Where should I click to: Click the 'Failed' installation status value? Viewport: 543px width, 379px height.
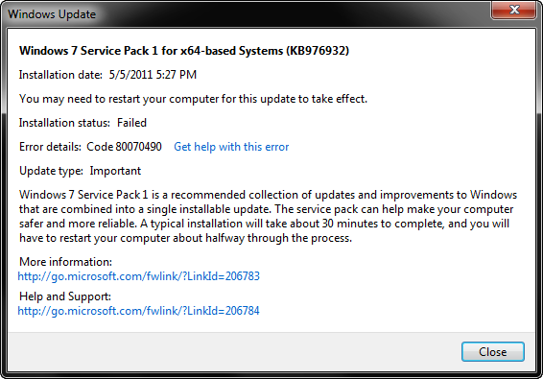click(x=131, y=123)
